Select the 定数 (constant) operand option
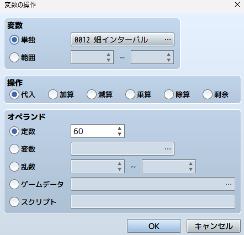The image size is (244, 235). (x=14, y=131)
